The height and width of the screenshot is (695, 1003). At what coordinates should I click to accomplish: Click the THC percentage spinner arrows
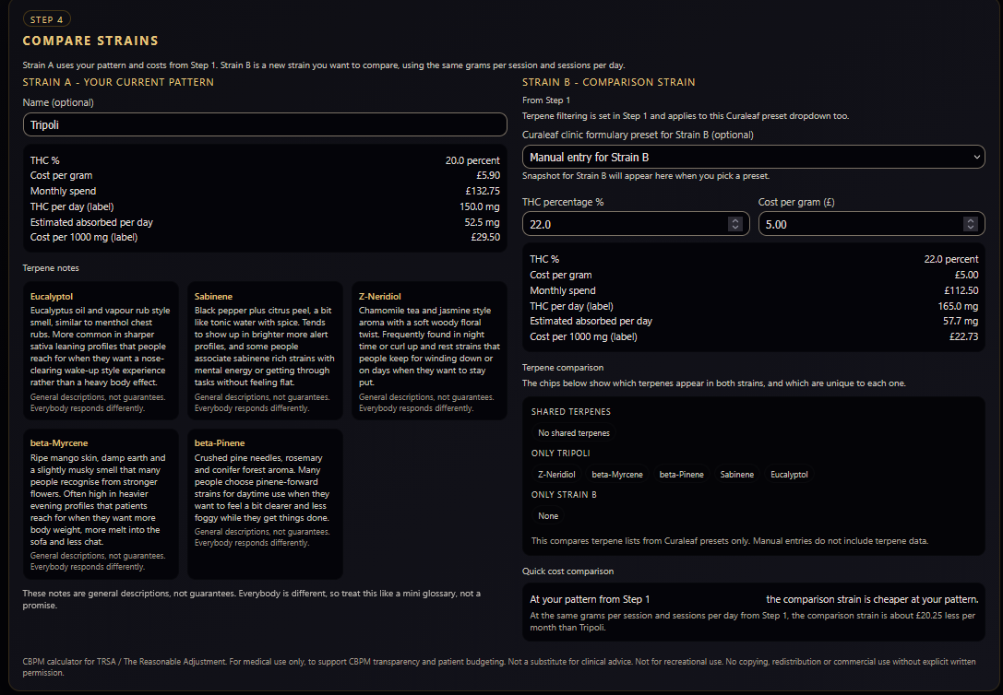735,224
